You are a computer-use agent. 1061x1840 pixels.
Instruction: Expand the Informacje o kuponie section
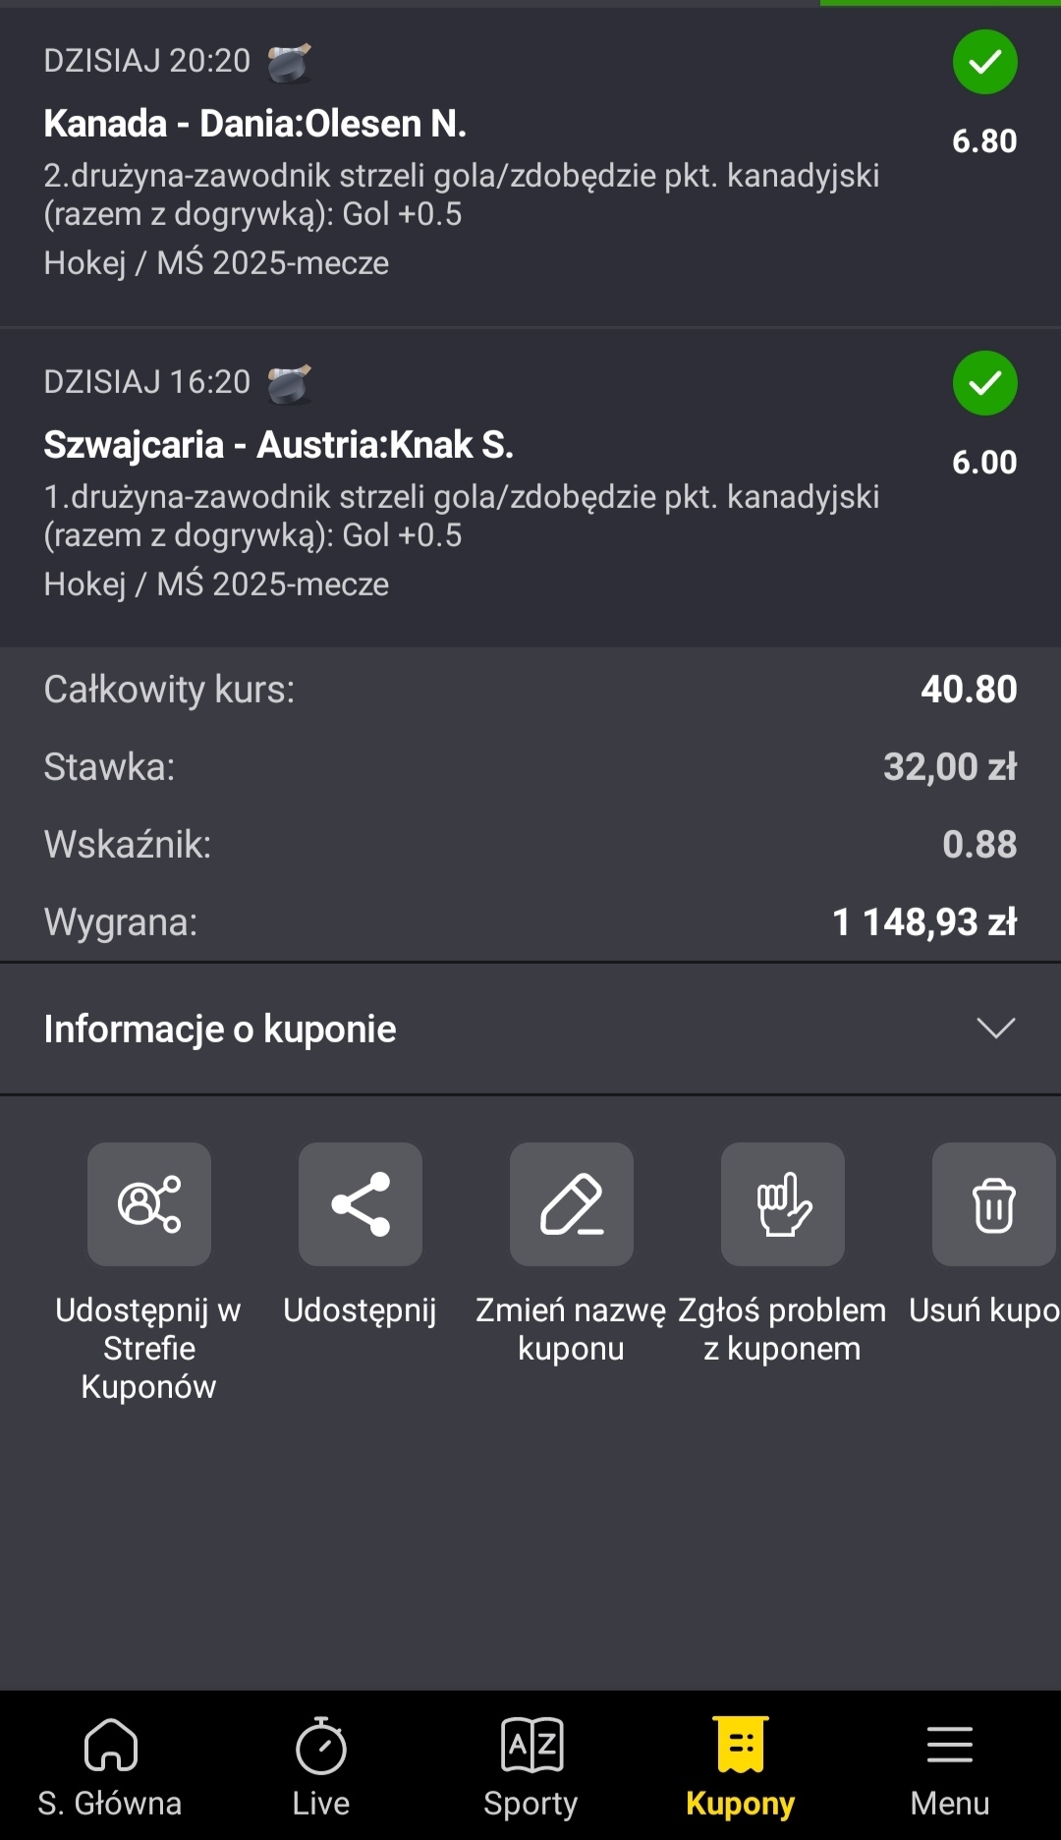[x=220, y=1029]
